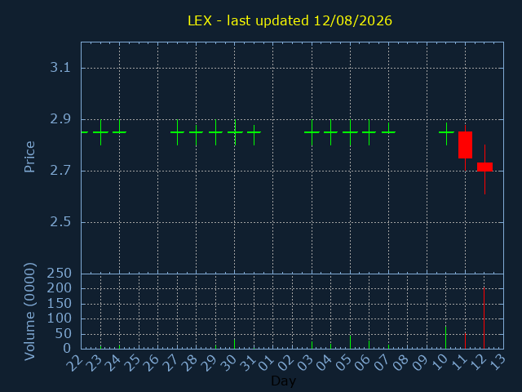This screenshot has width=522, height=392.
Task: Click the Price axis title
Action: pyautogui.click(x=29, y=157)
